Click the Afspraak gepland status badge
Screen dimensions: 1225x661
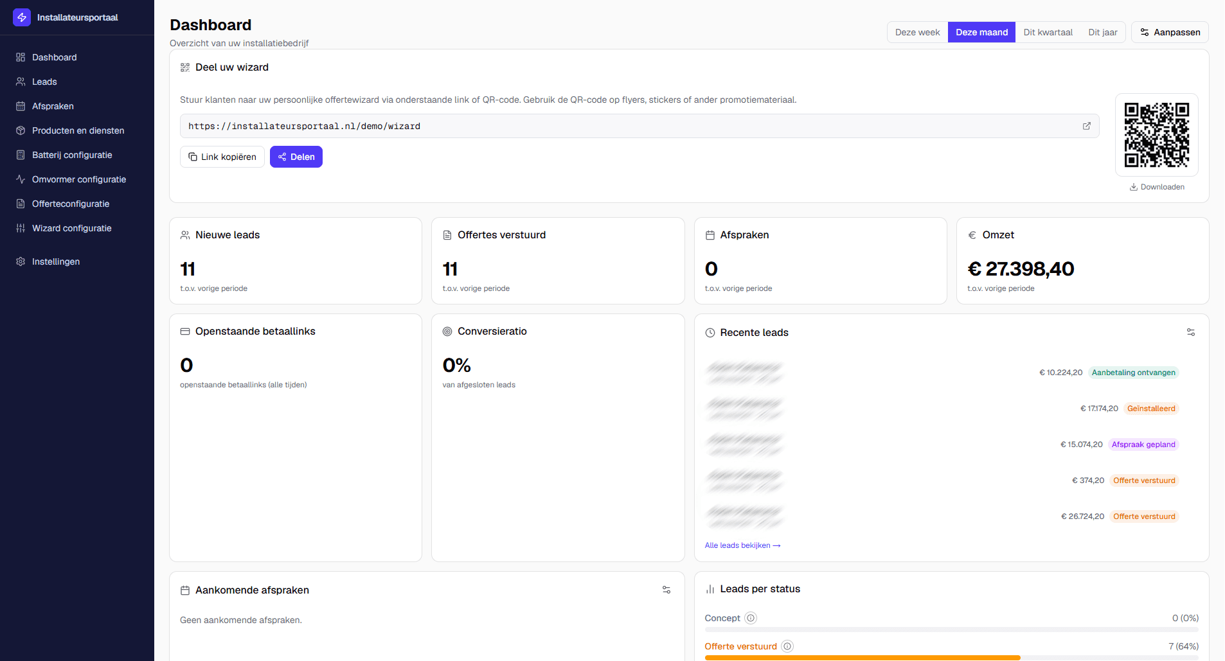1143,445
